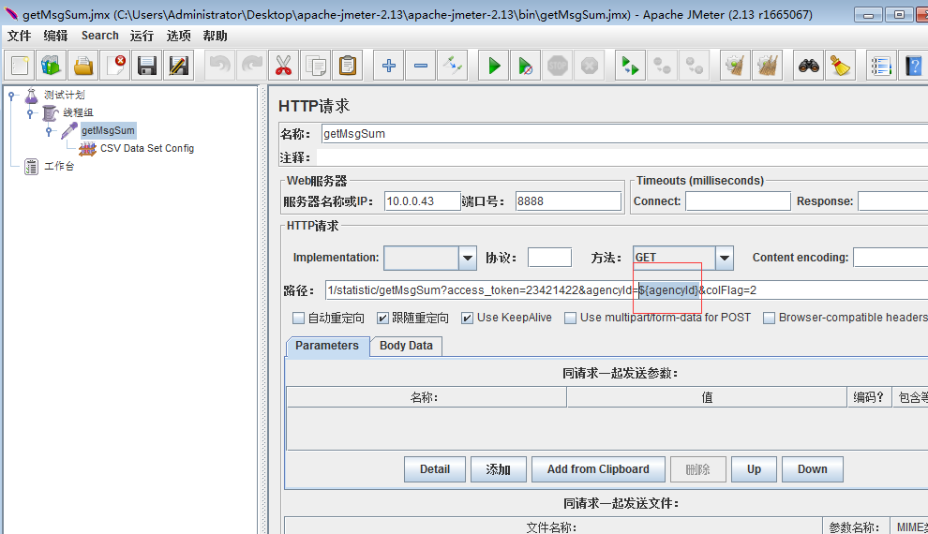
Task: Click the 端口号 field showing 8888
Action: coord(568,201)
